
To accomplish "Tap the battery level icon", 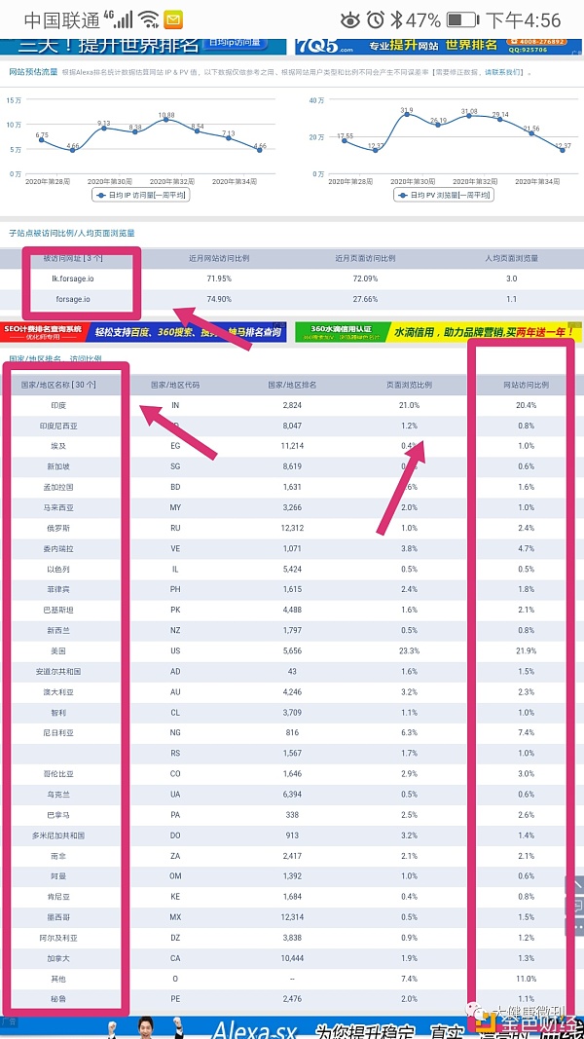I will [463, 19].
